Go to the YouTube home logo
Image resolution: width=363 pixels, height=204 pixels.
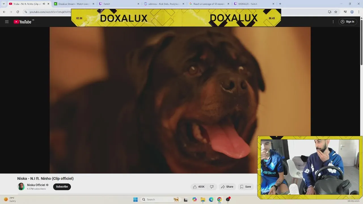coord(22,22)
